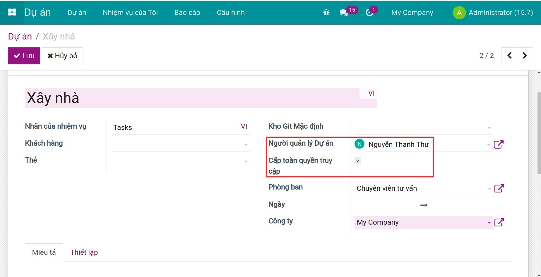The height and width of the screenshot is (277, 541).
Task: Open external link for Phòng ban field
Action: 499,188
